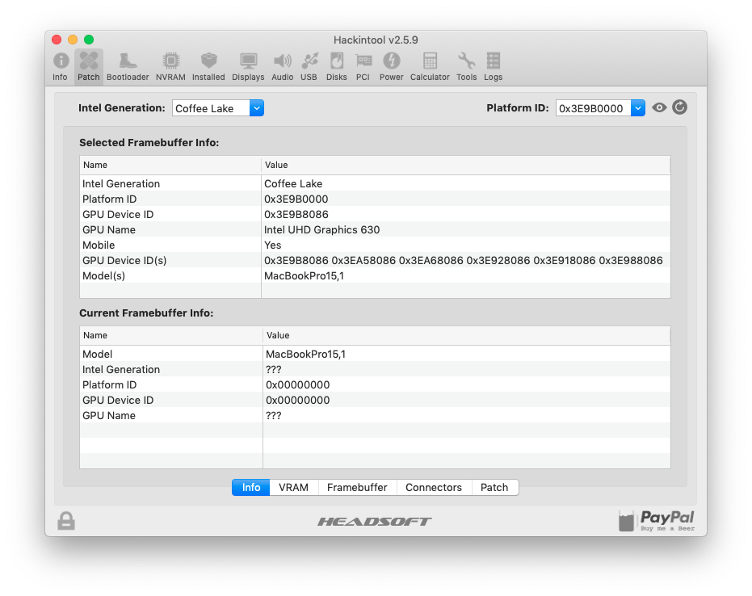
Task: Click the refresh circular arrow icon
Action: [679, 107]
